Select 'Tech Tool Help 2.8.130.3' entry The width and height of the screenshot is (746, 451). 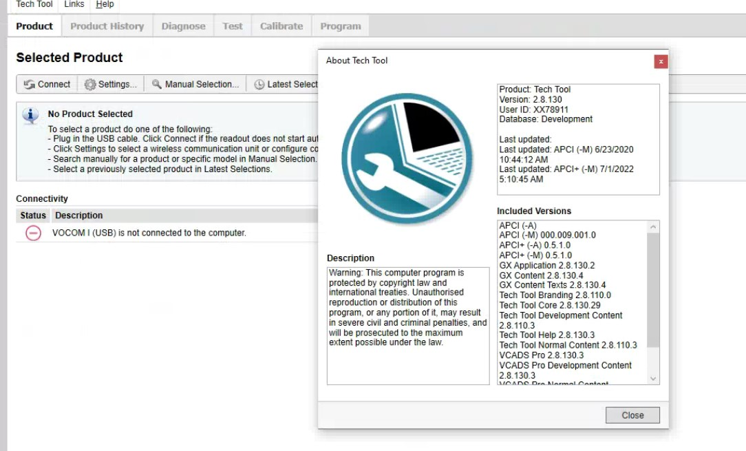[x=547, y=335]
